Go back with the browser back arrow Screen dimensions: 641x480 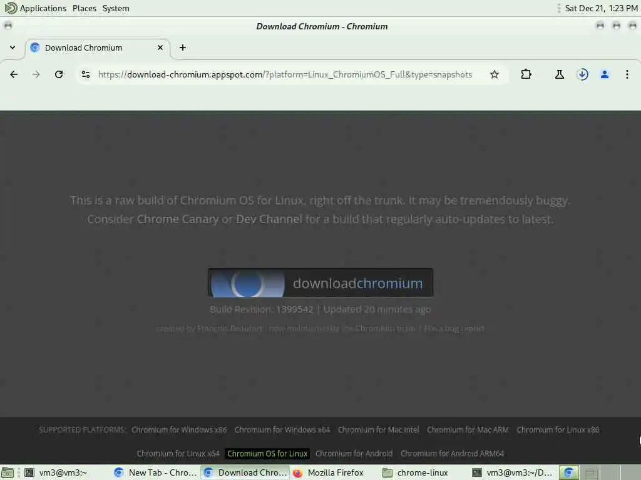(x=14, y=74)
